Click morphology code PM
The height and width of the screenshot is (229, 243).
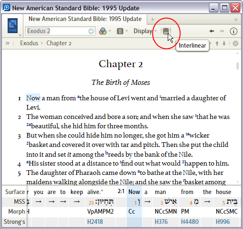pos(185,212)
